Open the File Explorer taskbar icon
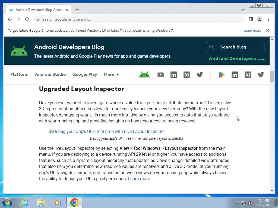 (x=41, y=203)
